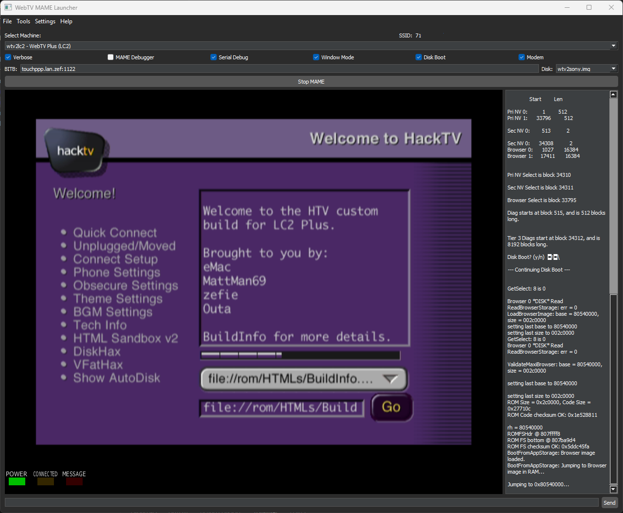
Task: Enable the MAME Debugger checkbox
Action: tap(111, 57)
